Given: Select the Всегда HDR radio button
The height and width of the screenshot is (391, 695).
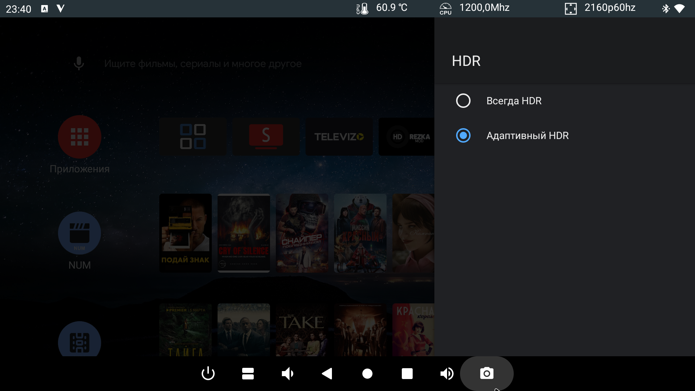Looking at the screenshot, I should click(463, 101).
